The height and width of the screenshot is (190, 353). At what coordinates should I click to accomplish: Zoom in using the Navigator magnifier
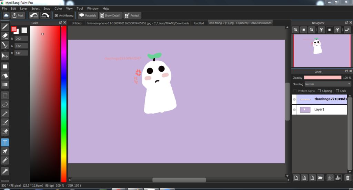pos(295,30)
